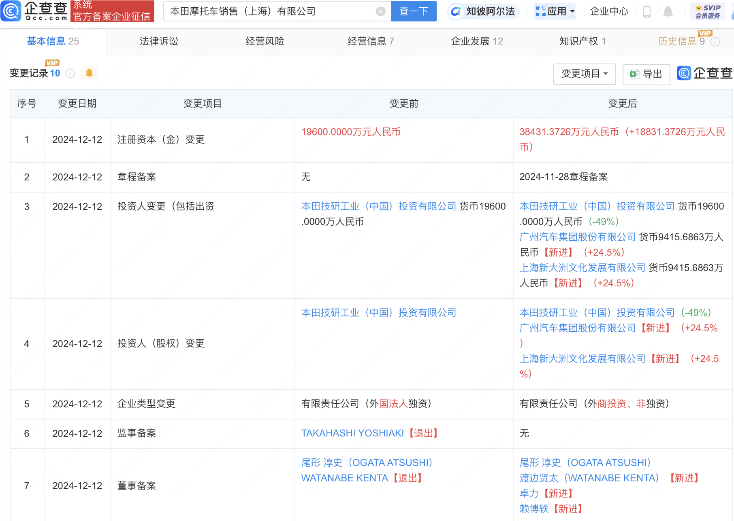This screenshot has width=734, height=521.
Task: Click info icon next to 变更记录 10
Action: pyautogui.click(x=70, y=73)
